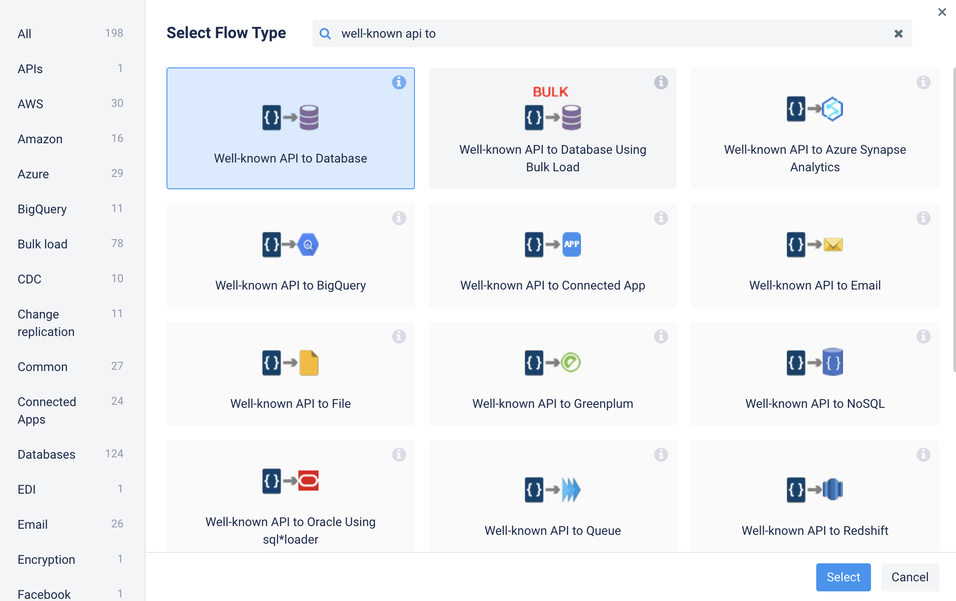Show info for Azure Synapse Analytics flow
Screen dimensions: 956x601
pyautogui.click(x=923, y=82)
